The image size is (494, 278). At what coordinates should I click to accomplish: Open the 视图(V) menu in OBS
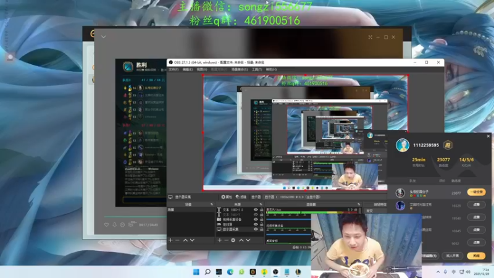pyautogui.click(x=202, y=69)
